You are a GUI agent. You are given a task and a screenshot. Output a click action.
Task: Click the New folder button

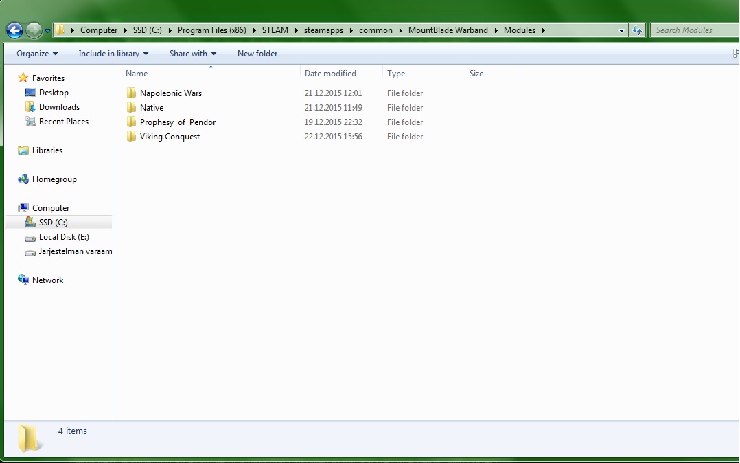tap(257, 54)
